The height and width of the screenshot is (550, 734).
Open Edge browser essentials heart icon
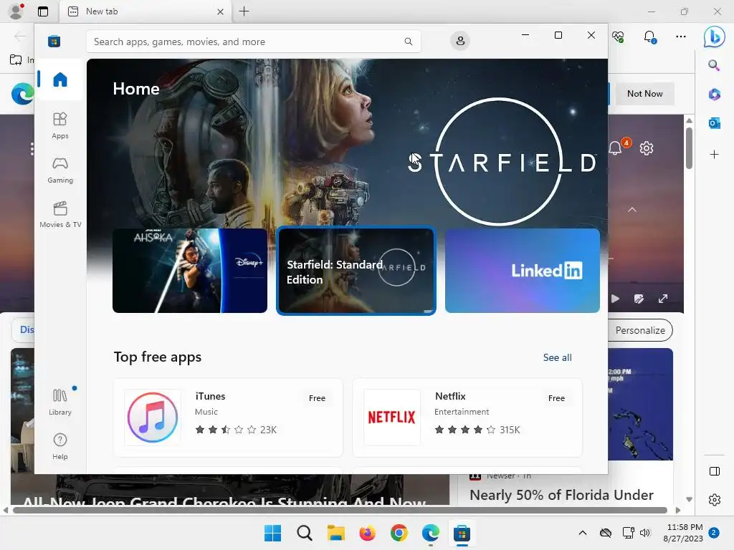tap(618, 37)
